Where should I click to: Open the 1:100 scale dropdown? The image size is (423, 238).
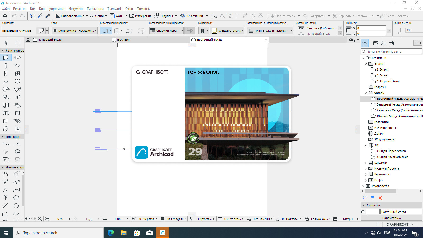tap(127, 219)
